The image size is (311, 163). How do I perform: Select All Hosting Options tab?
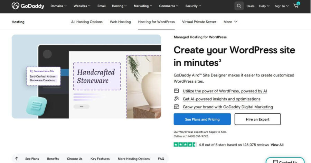(87, 22)
